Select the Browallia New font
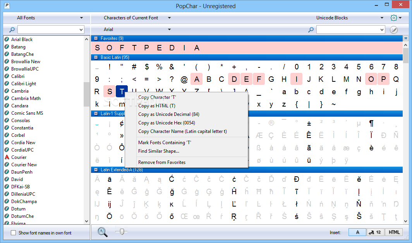412x243 pixels. click(26, 62)
